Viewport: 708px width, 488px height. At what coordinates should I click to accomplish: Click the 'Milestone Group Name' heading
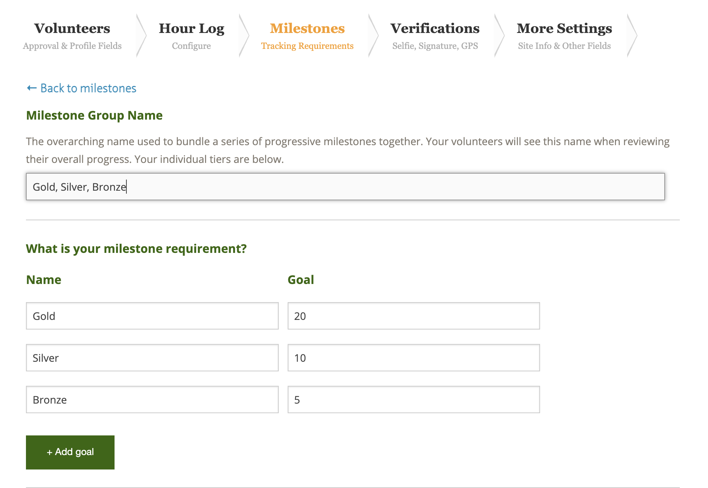tap(94, 116)
